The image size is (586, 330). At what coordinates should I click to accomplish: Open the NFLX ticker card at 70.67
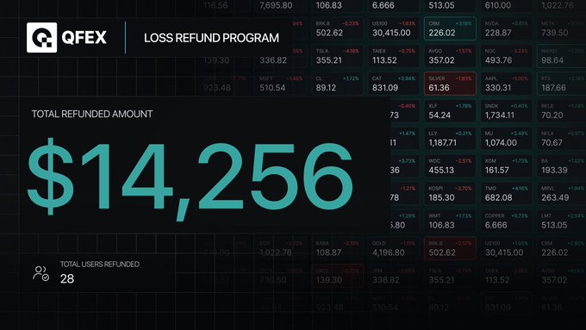[x=561, y=138]
